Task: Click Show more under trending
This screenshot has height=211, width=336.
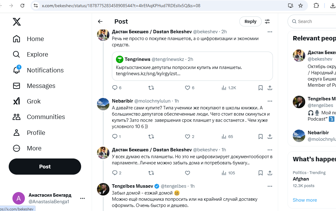Action: click(305, 200)
